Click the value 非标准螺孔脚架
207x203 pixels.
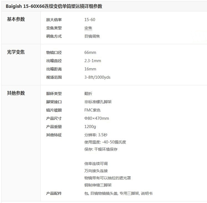click(98, 102)
